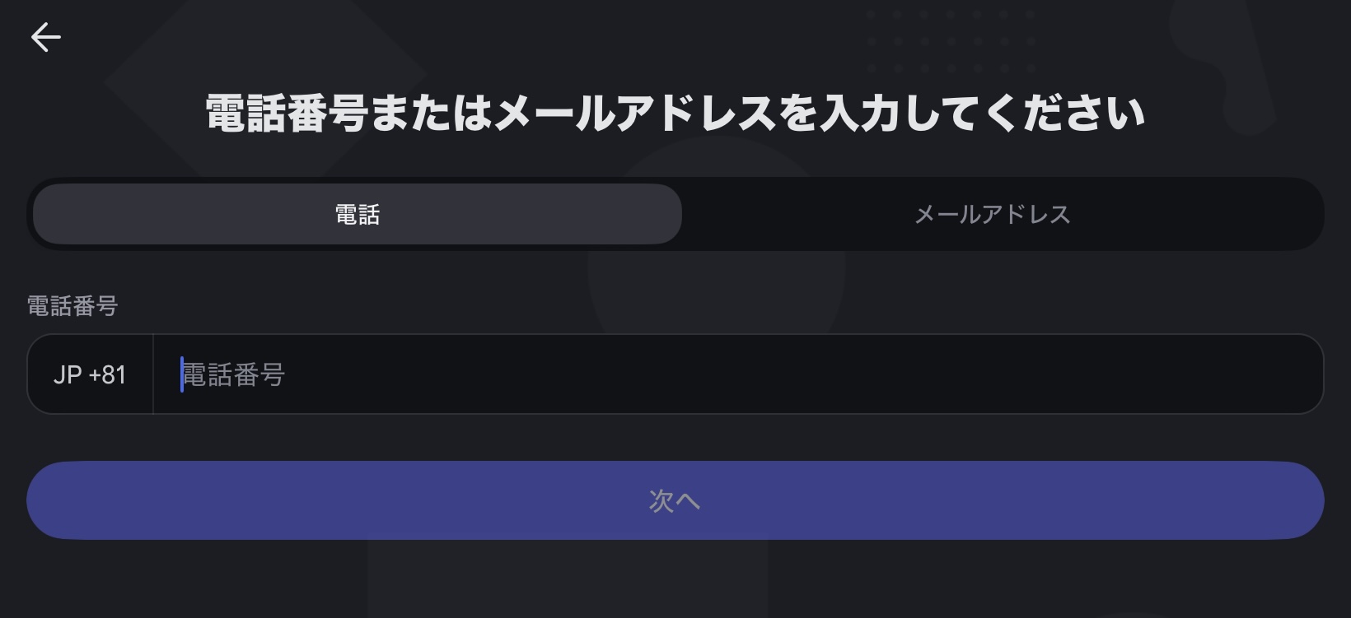Switch to the メールアドレス tab

992,215
